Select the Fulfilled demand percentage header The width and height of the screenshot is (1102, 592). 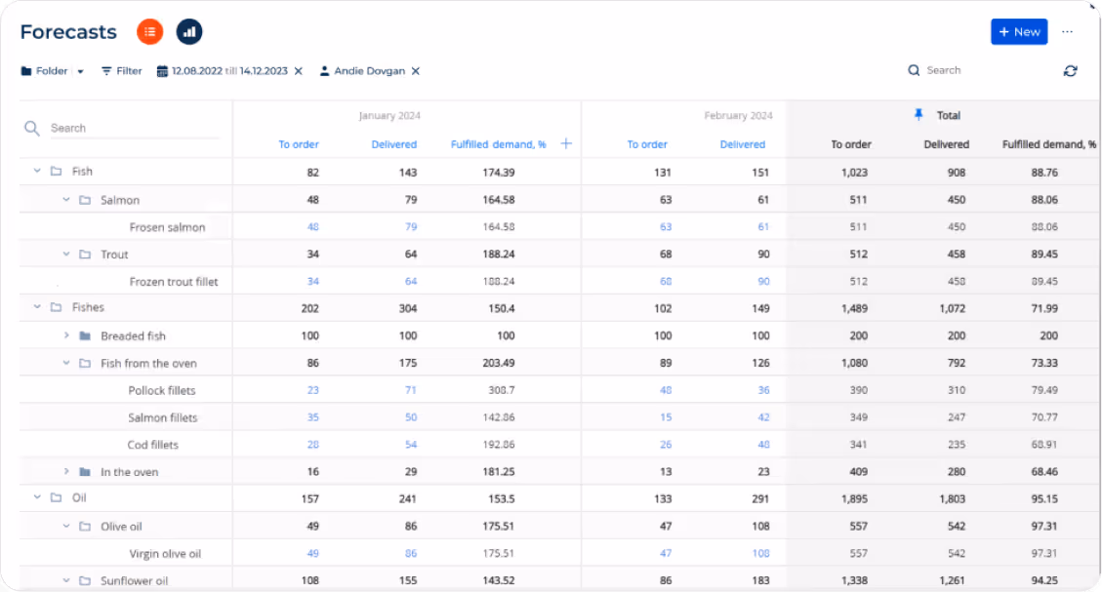[501, 143]
